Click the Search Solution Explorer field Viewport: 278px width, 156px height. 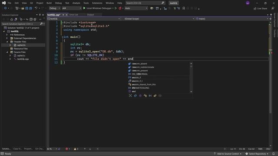pos(20,24)
